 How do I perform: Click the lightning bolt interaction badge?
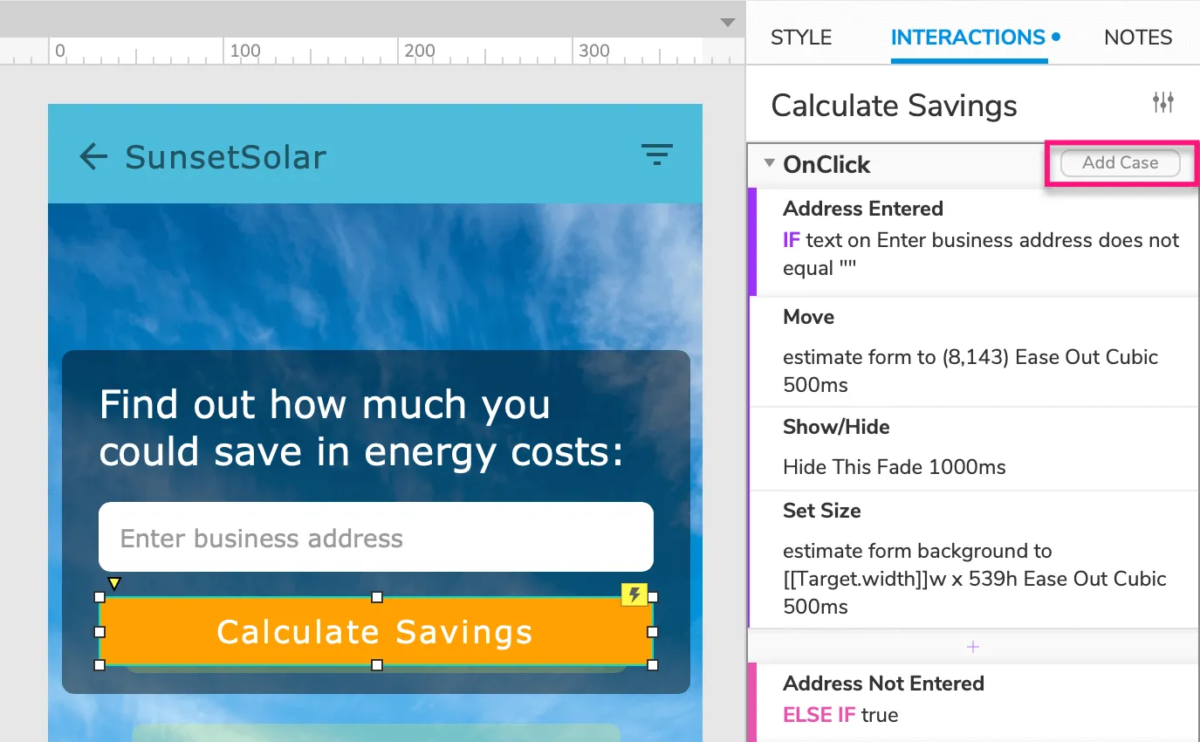[634, 594]
